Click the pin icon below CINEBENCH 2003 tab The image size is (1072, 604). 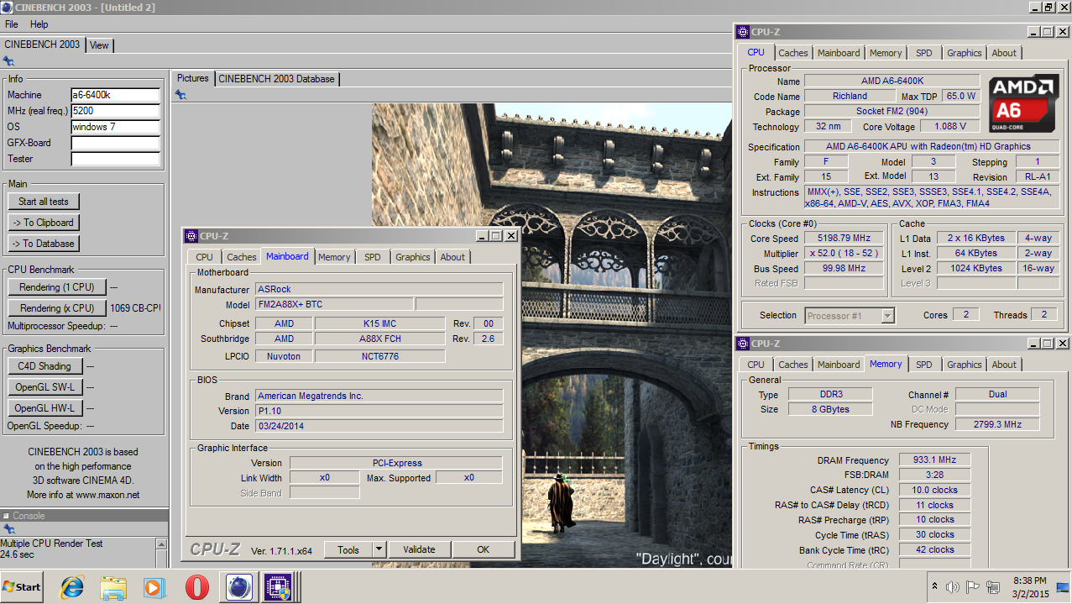coord(8,61)
